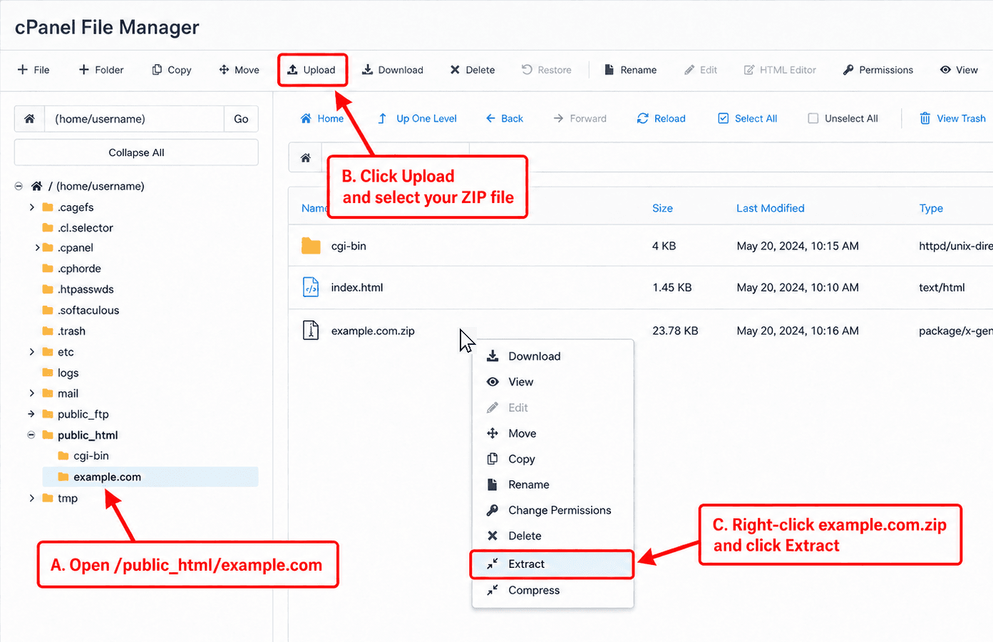Viewport: 993px width, 642px height.
Task: Choose Extract from the context menu
Action: pos(552,564)
